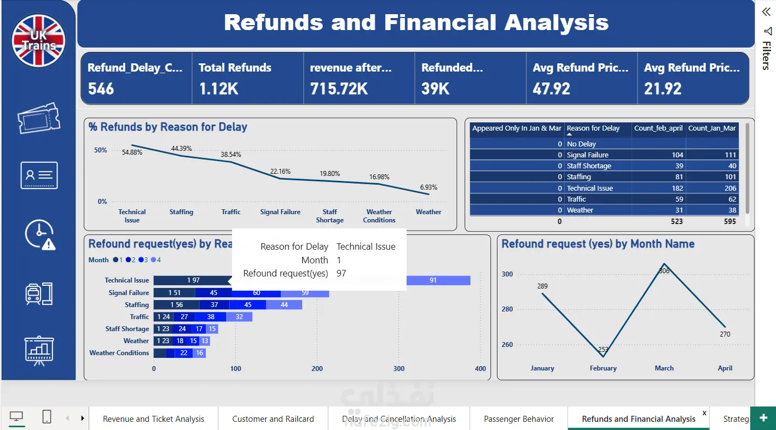Expand the Filters pane with double chevron
The image size is (776, 430).
pyautogui.click(x=766, y=12)
